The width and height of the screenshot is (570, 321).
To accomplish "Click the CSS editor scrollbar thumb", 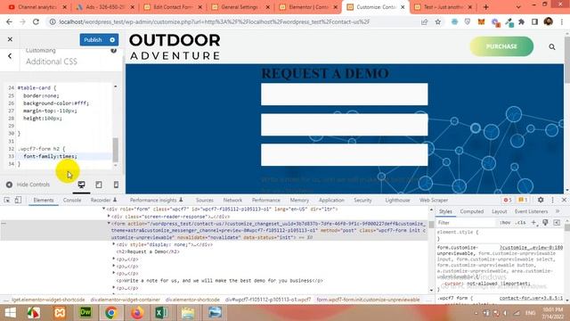I will pos(116,150).
